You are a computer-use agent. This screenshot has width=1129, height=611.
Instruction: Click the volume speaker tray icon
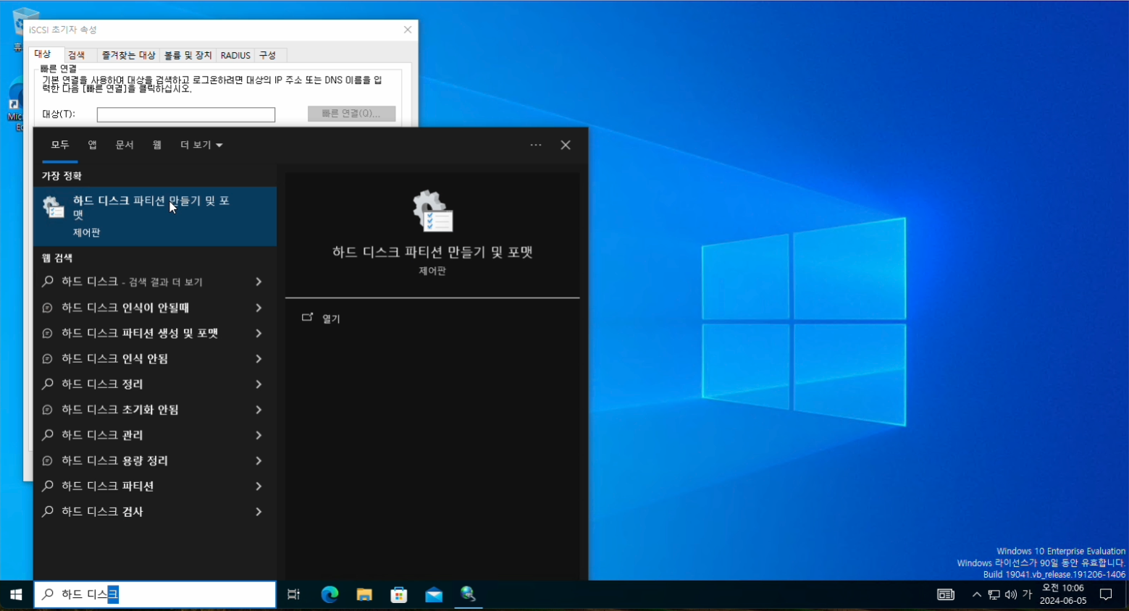click(x=1011, y=594)
